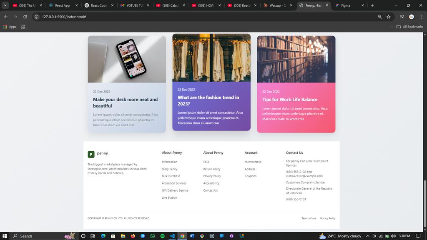Open the All Bookmarks folder
This screenshot has height=240, width=427.
click(410, 26)
